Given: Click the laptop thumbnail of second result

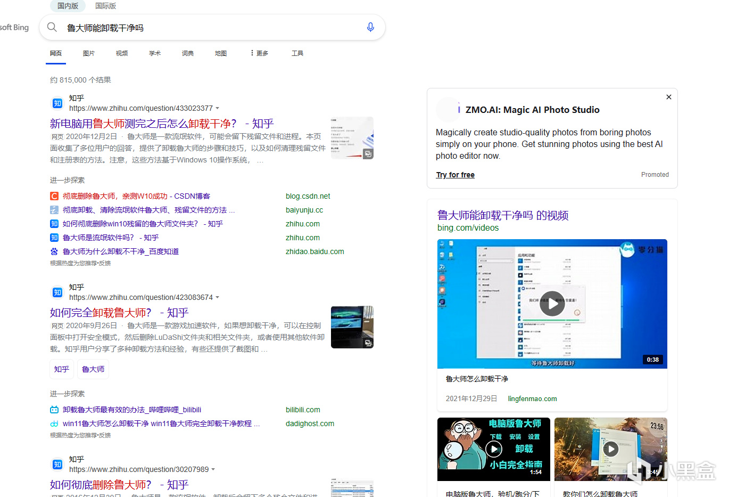Looking at the screenshot, I should [352, 327].
